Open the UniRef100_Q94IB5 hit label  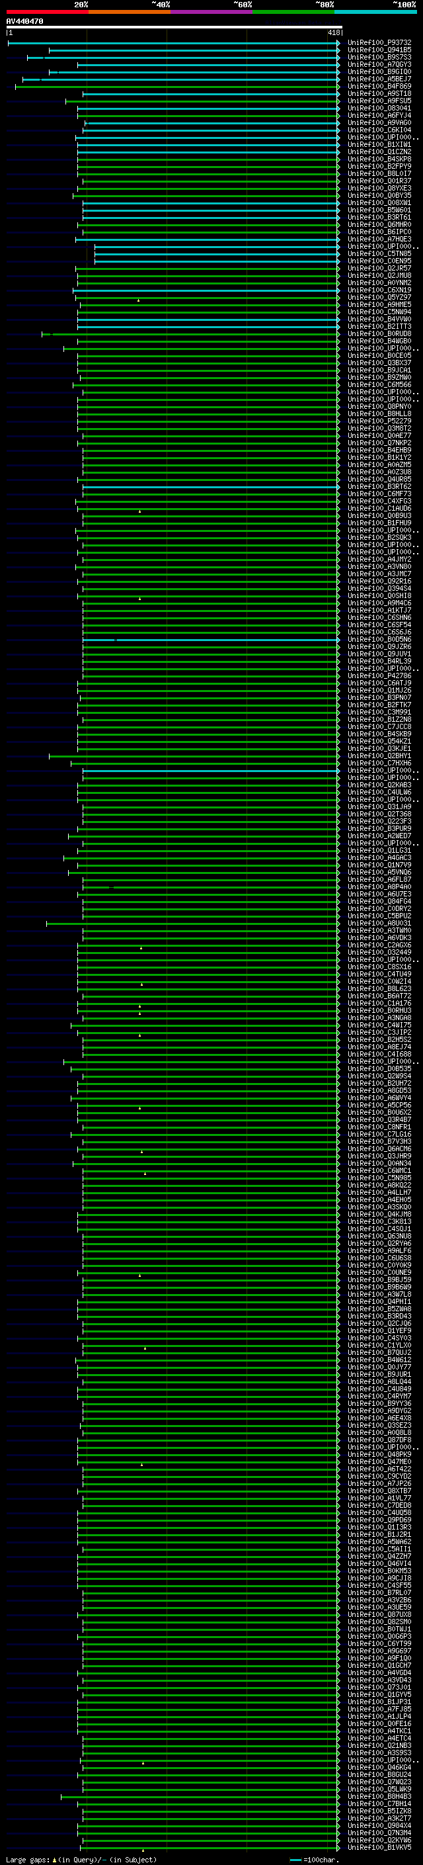(x=379, y=50)
